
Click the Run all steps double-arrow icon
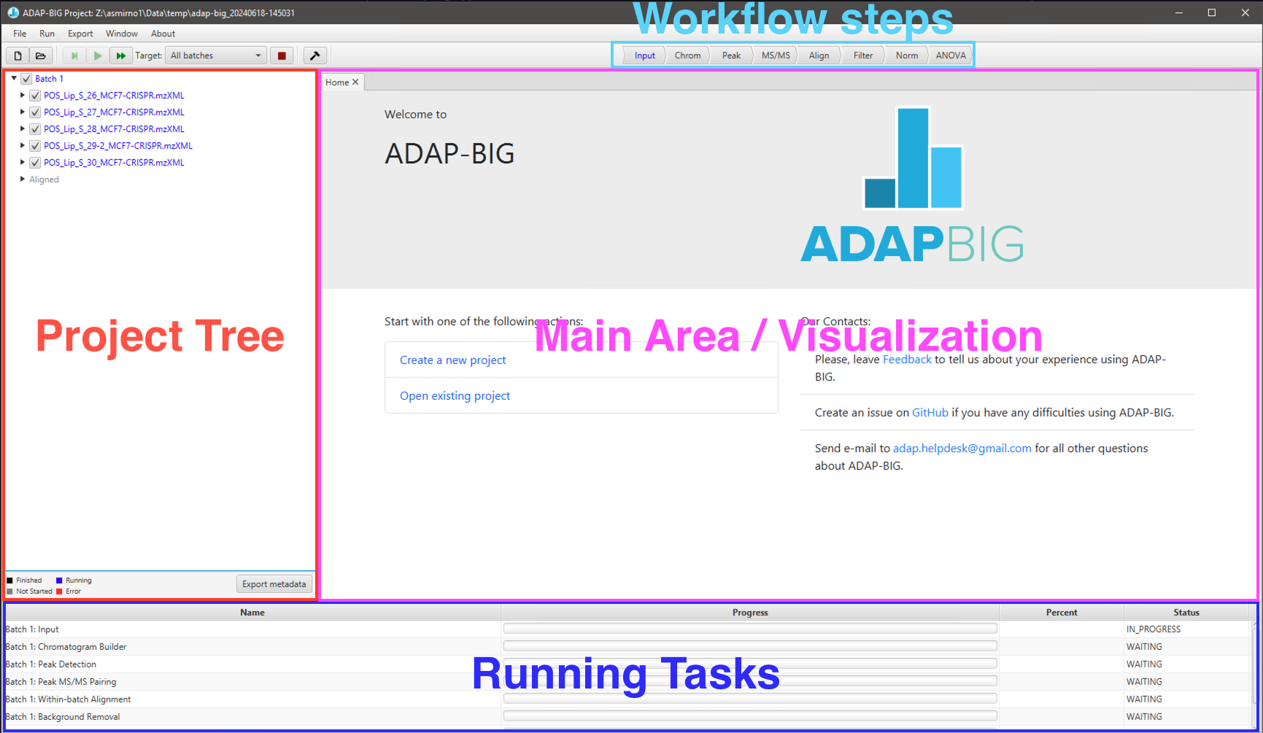click(x=120, y=55)
